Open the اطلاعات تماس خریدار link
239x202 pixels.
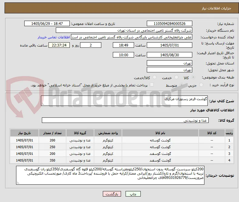[x=54, y=37]
